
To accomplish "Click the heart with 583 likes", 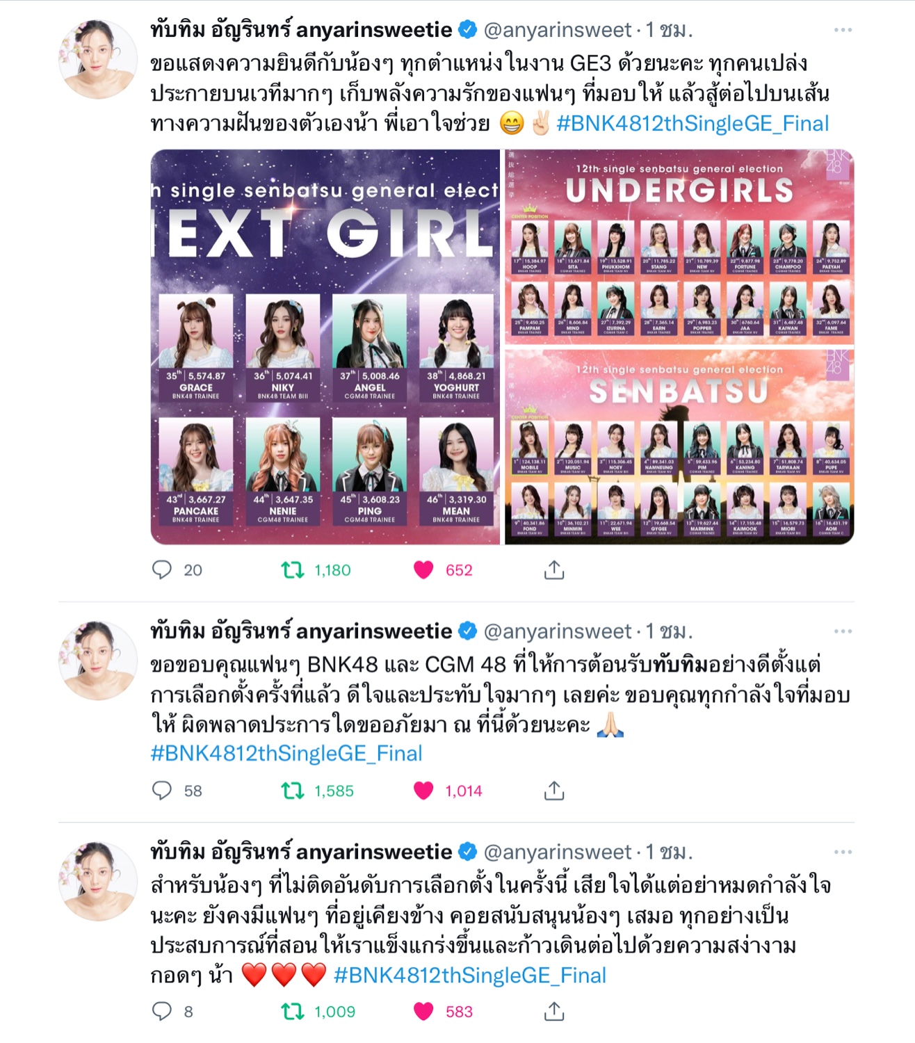I will [x=423, y=1011].
